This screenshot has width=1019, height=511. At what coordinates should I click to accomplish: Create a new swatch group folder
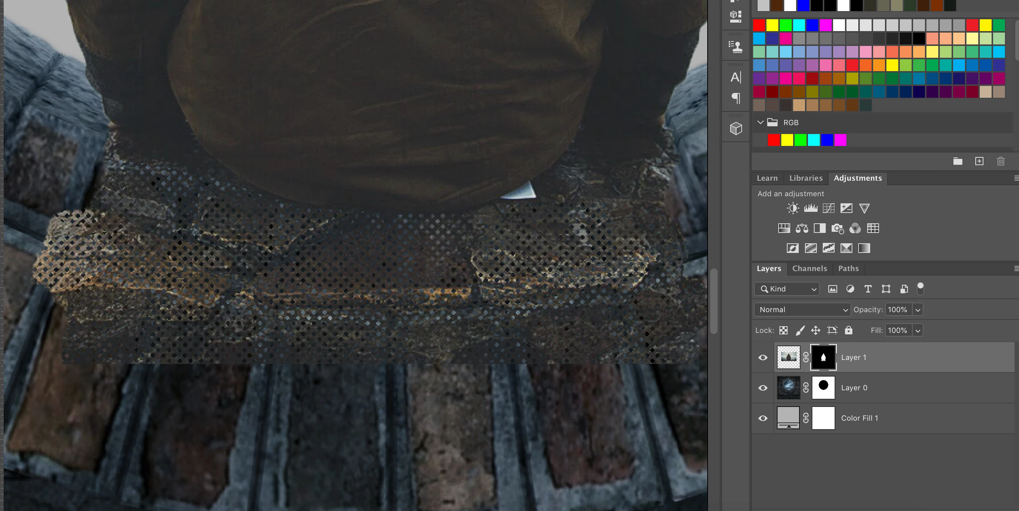pyautogui.click(x=957, y=161)
